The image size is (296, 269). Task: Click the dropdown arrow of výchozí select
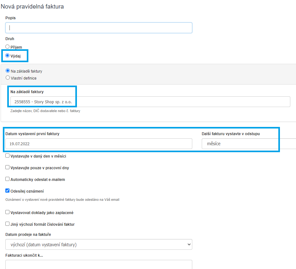[189, 244]
